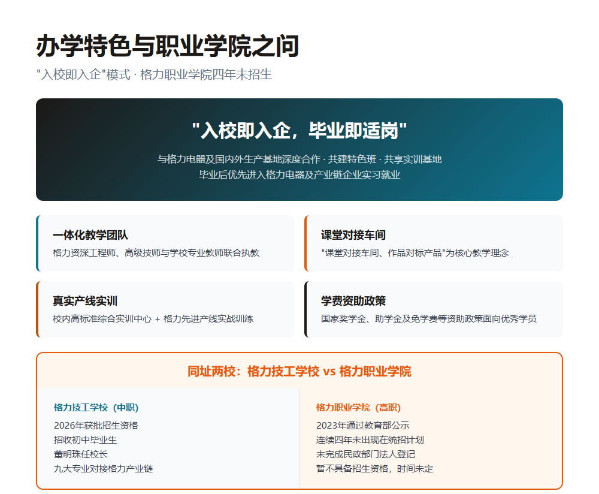Click the text 校内高标准综合实训中心 + 格力先进产线实战训练
Screen dimensions: 599x494
[153, 319]
